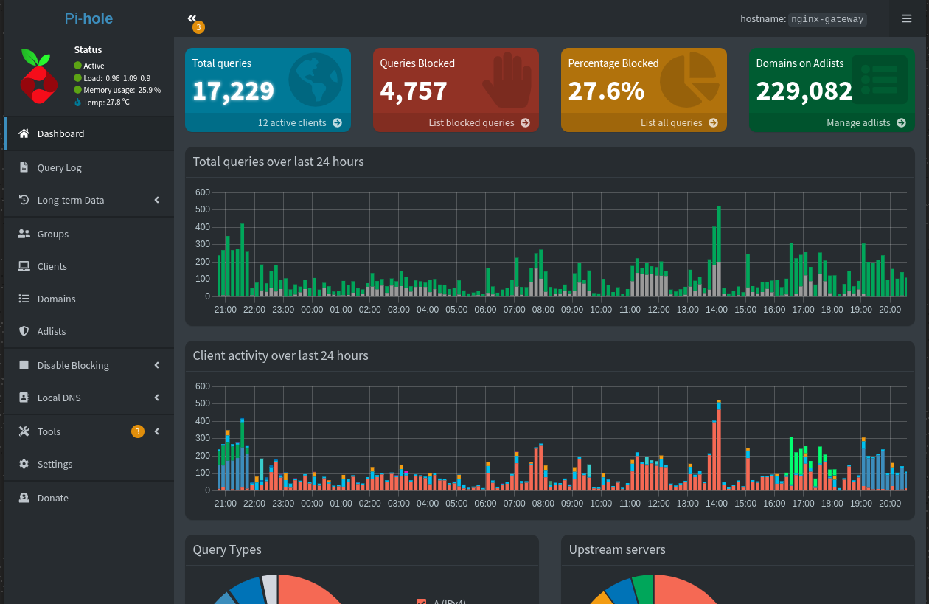Open the Query Log page
Viewport: 929px width, 604px height.
tap(88, 167)
